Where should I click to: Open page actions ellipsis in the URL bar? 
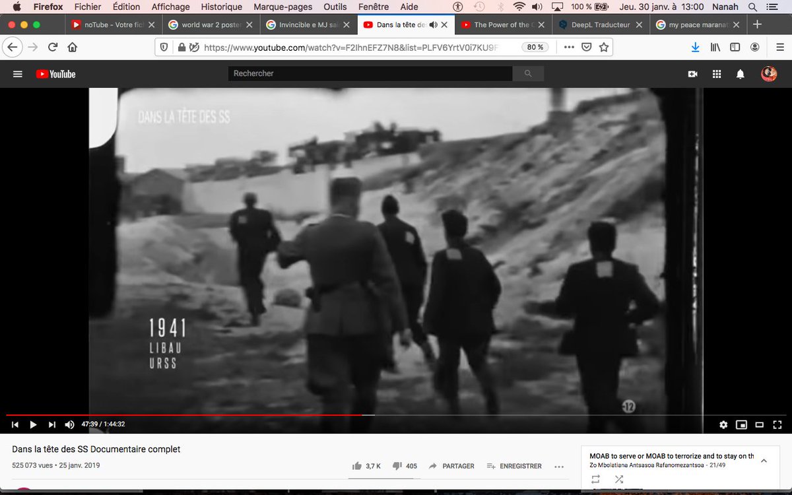(x=569, y=48)
